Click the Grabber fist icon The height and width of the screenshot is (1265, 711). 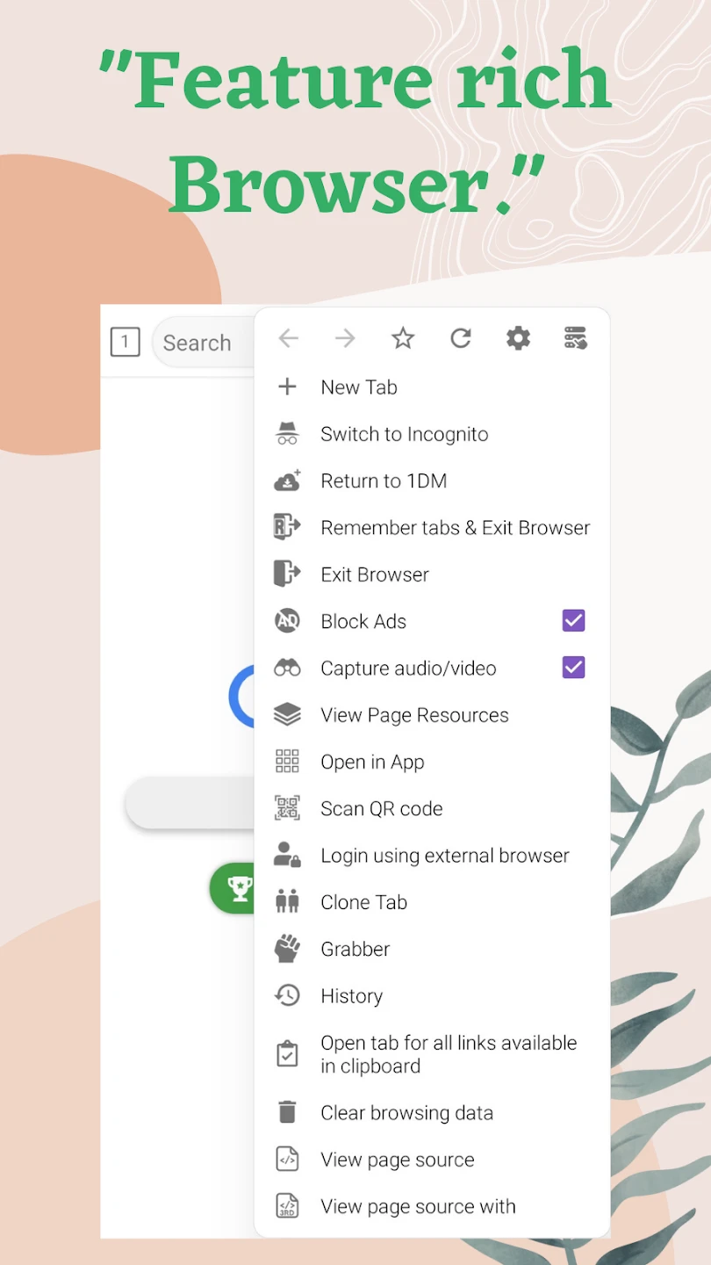[x=287, y=949]
